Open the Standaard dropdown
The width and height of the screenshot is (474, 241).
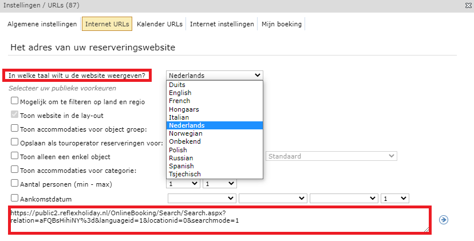tap(331, 156)
